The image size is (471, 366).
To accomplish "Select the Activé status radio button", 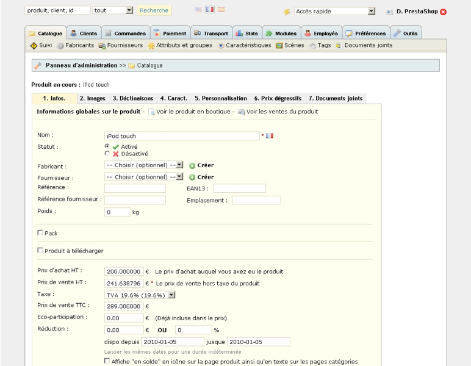I will click(107, 146).
